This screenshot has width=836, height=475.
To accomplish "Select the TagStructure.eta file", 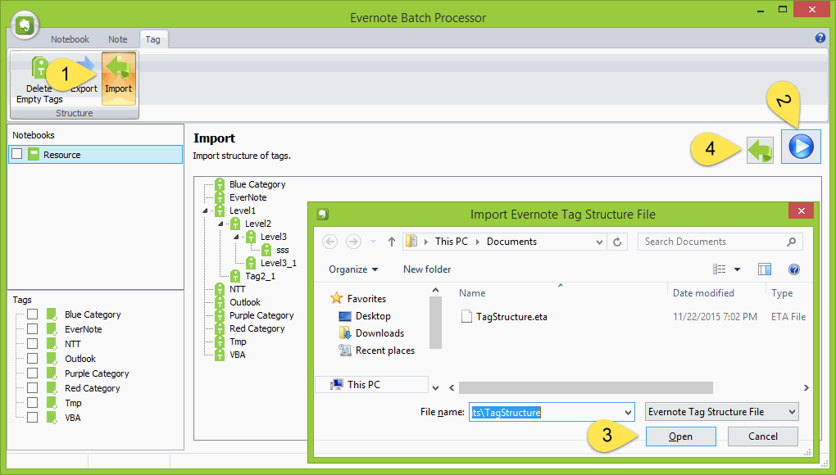I will tap(504, 317).
